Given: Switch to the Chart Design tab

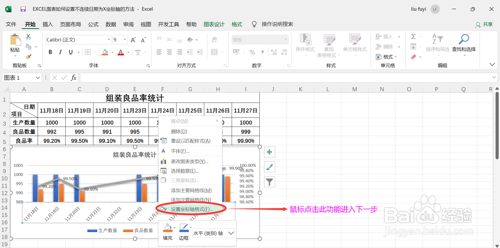Looking at the screenshot, I should pos(214,24).
